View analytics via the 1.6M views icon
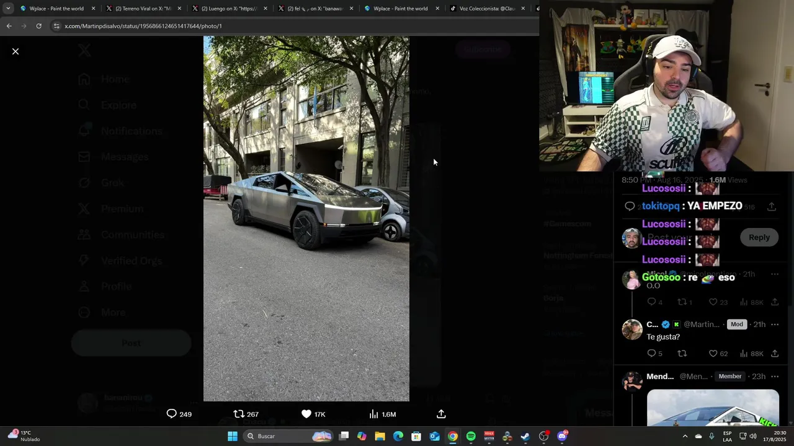Image resolution: width=794 pixels, height=446 pixels. tap(373, 414)
